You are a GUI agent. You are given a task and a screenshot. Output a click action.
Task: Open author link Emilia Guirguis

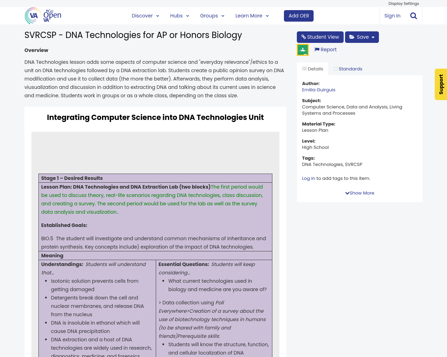(x=318, y=89)
